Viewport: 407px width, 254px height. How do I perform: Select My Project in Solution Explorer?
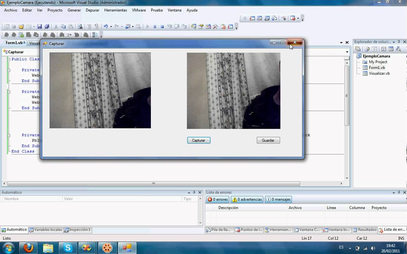[378, 62]
